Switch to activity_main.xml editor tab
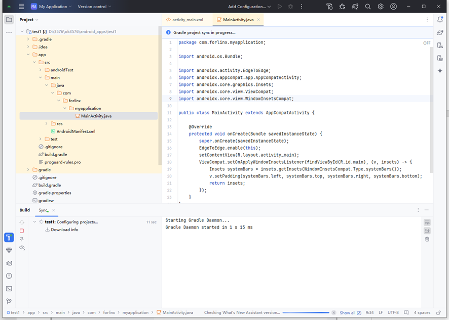 click(184, 20)
